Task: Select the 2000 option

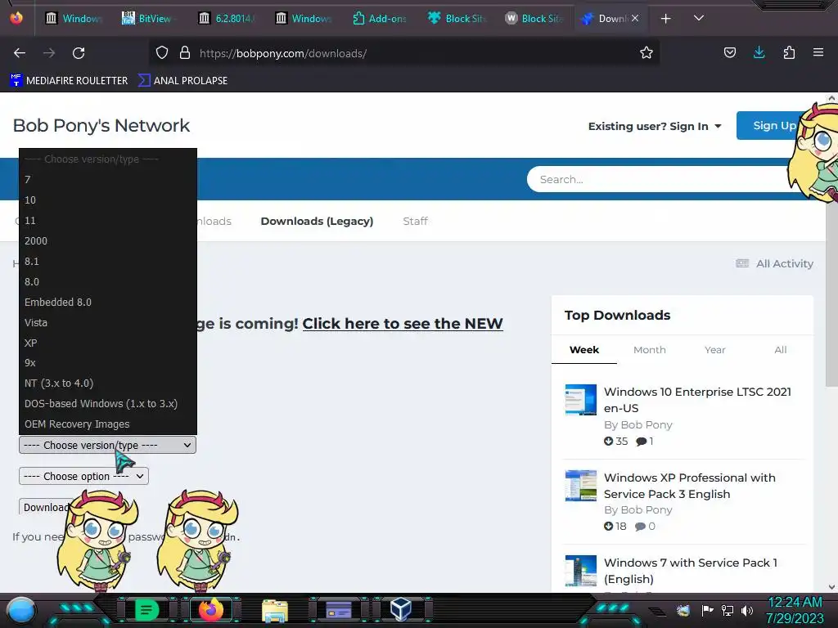Action: tap(107, 241)
